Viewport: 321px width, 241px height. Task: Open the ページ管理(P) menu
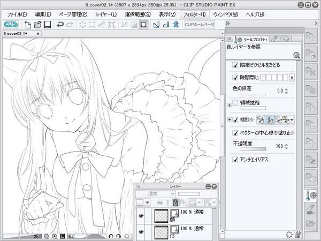click(73, 14)
